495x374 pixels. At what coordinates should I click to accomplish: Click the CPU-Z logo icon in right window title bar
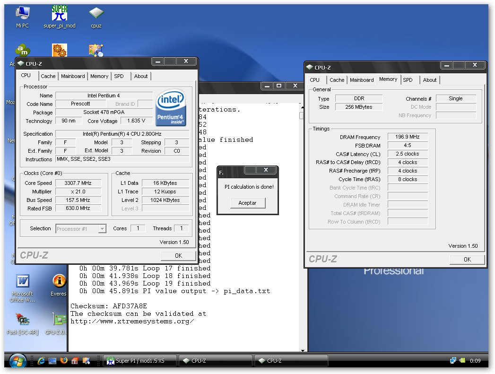310,67
